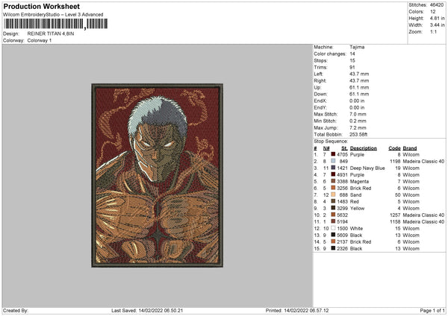Click the Machine value Tajima
448x316 pixels.
357,47
